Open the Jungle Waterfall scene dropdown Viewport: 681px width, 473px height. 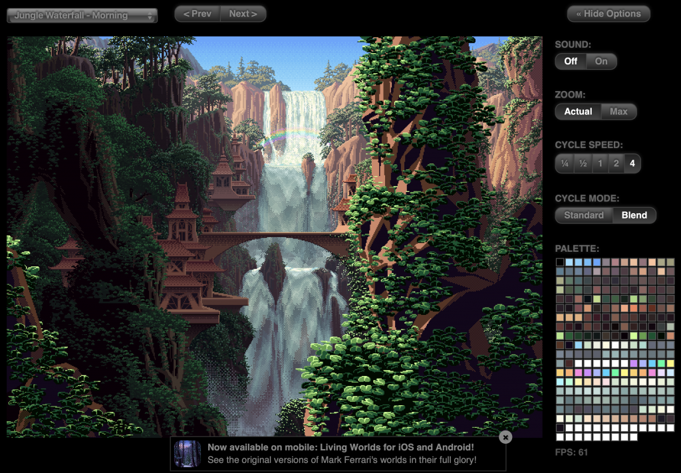(82, 15)
